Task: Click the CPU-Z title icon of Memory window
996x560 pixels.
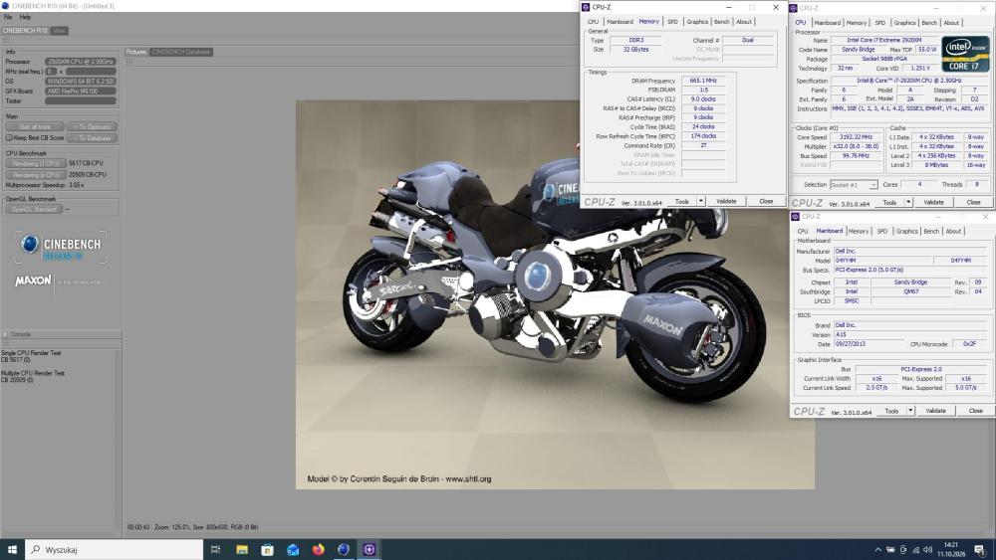Action: click(x=587, y=7)
